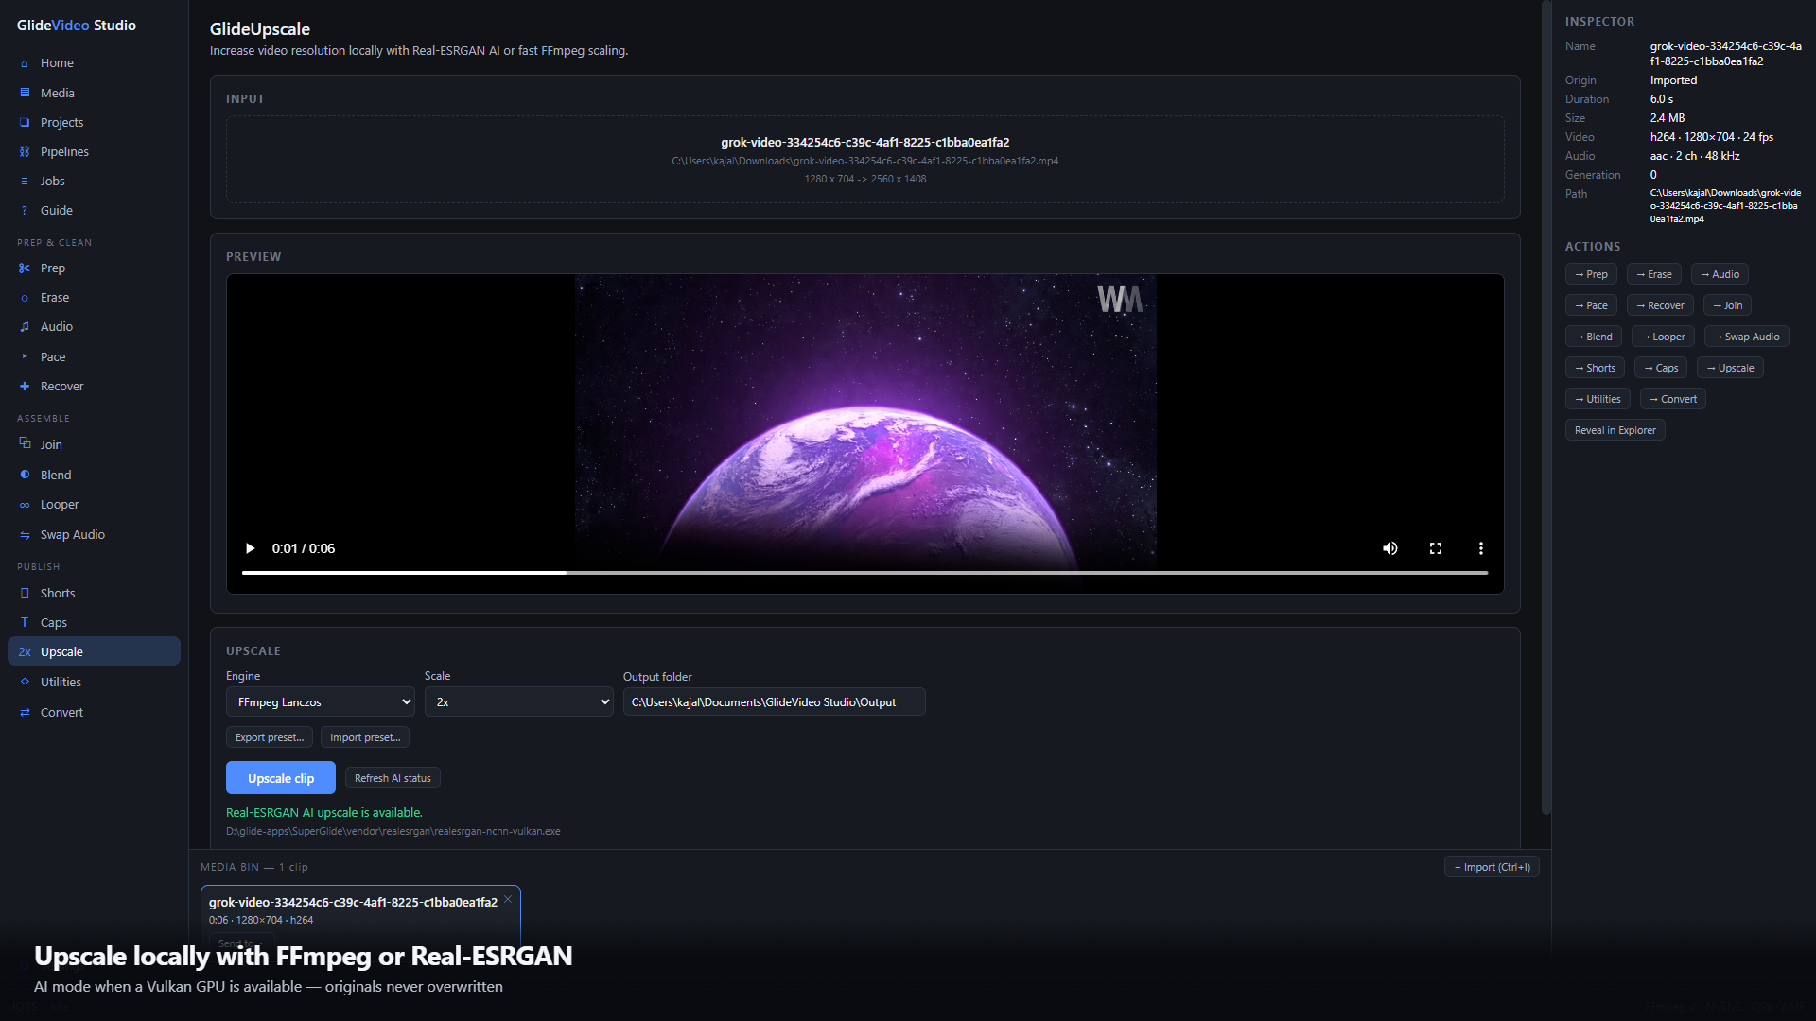
Task: Click the main panel vertical scrollbar
Action: [1545, 408]
